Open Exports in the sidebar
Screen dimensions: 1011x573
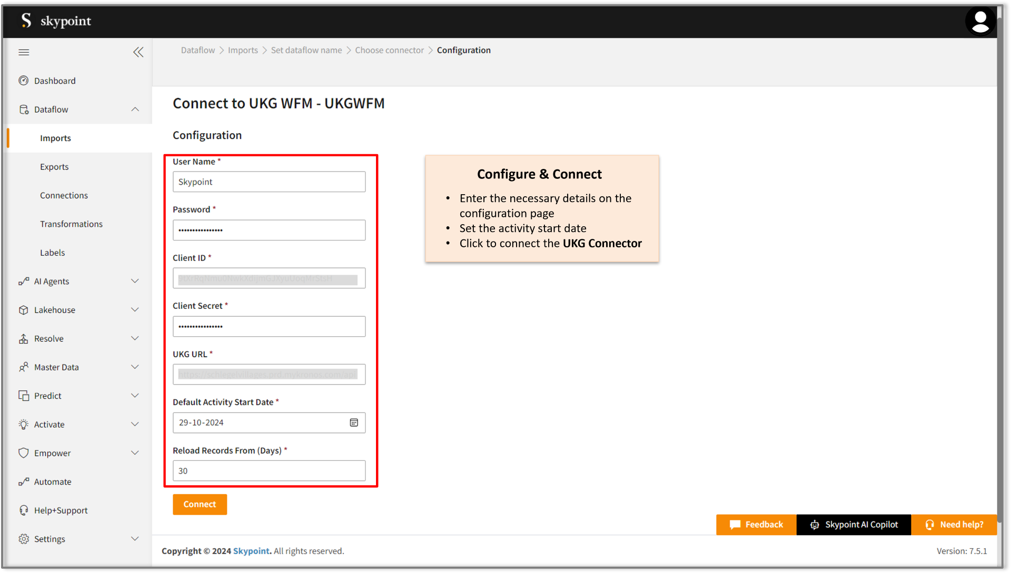[54, 167]
